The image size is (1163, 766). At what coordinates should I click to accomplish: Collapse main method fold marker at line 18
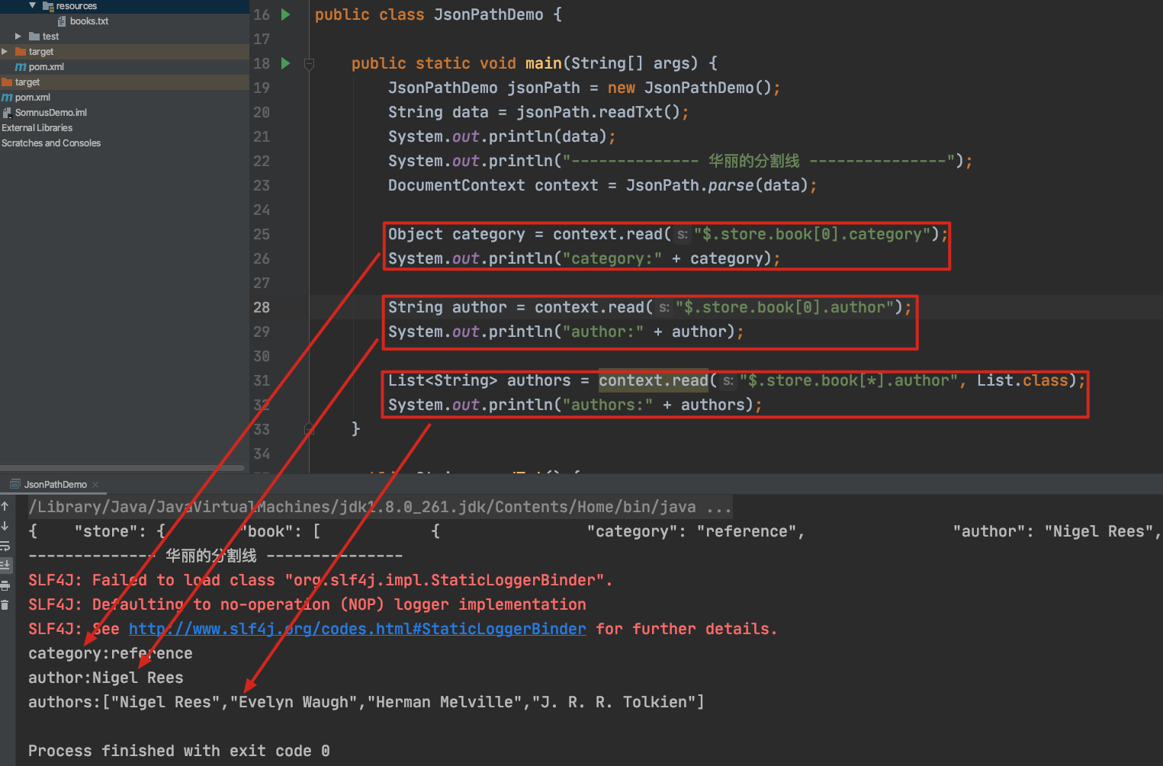pyautogui.click(x=309, y=63)
